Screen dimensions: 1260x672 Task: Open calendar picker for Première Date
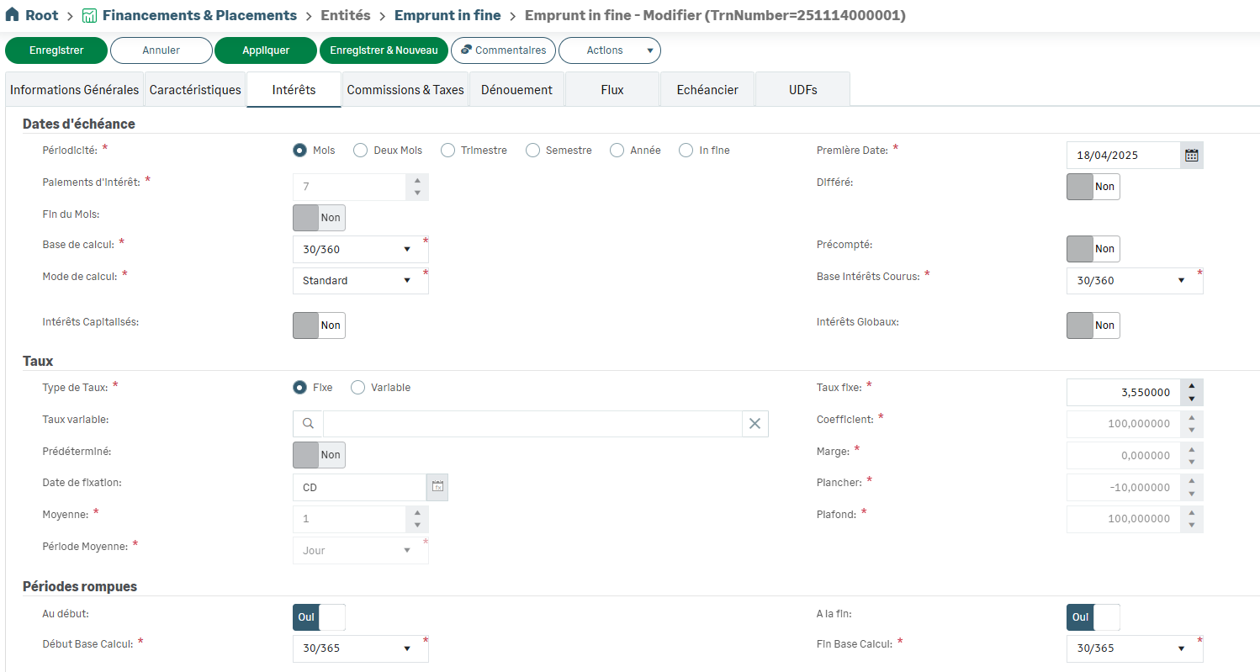(1191, 155)
